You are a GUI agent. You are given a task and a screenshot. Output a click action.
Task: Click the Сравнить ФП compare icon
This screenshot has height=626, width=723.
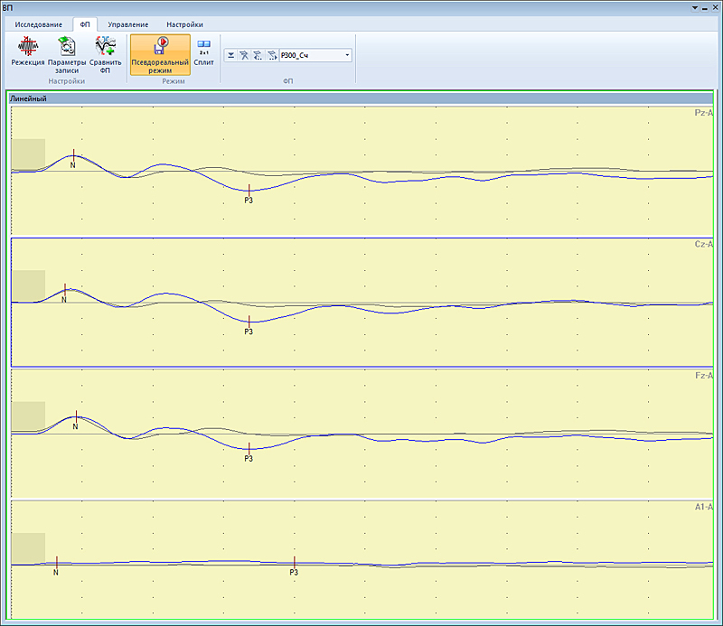pos(106,55)
